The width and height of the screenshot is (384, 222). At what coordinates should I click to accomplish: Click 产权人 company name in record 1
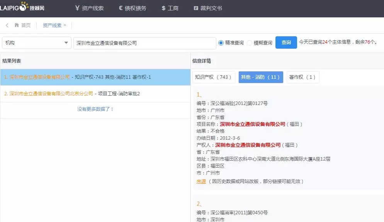tap(248, 145)
